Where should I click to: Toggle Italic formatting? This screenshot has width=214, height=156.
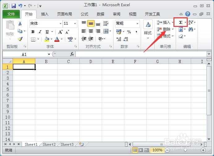40,32
